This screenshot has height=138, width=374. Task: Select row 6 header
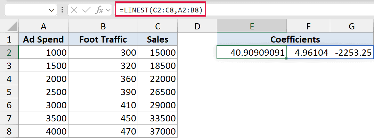(9, 105)
